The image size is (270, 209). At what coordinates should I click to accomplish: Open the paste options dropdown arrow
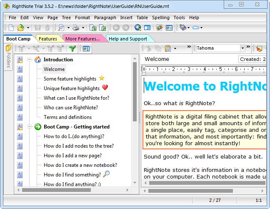175,48
